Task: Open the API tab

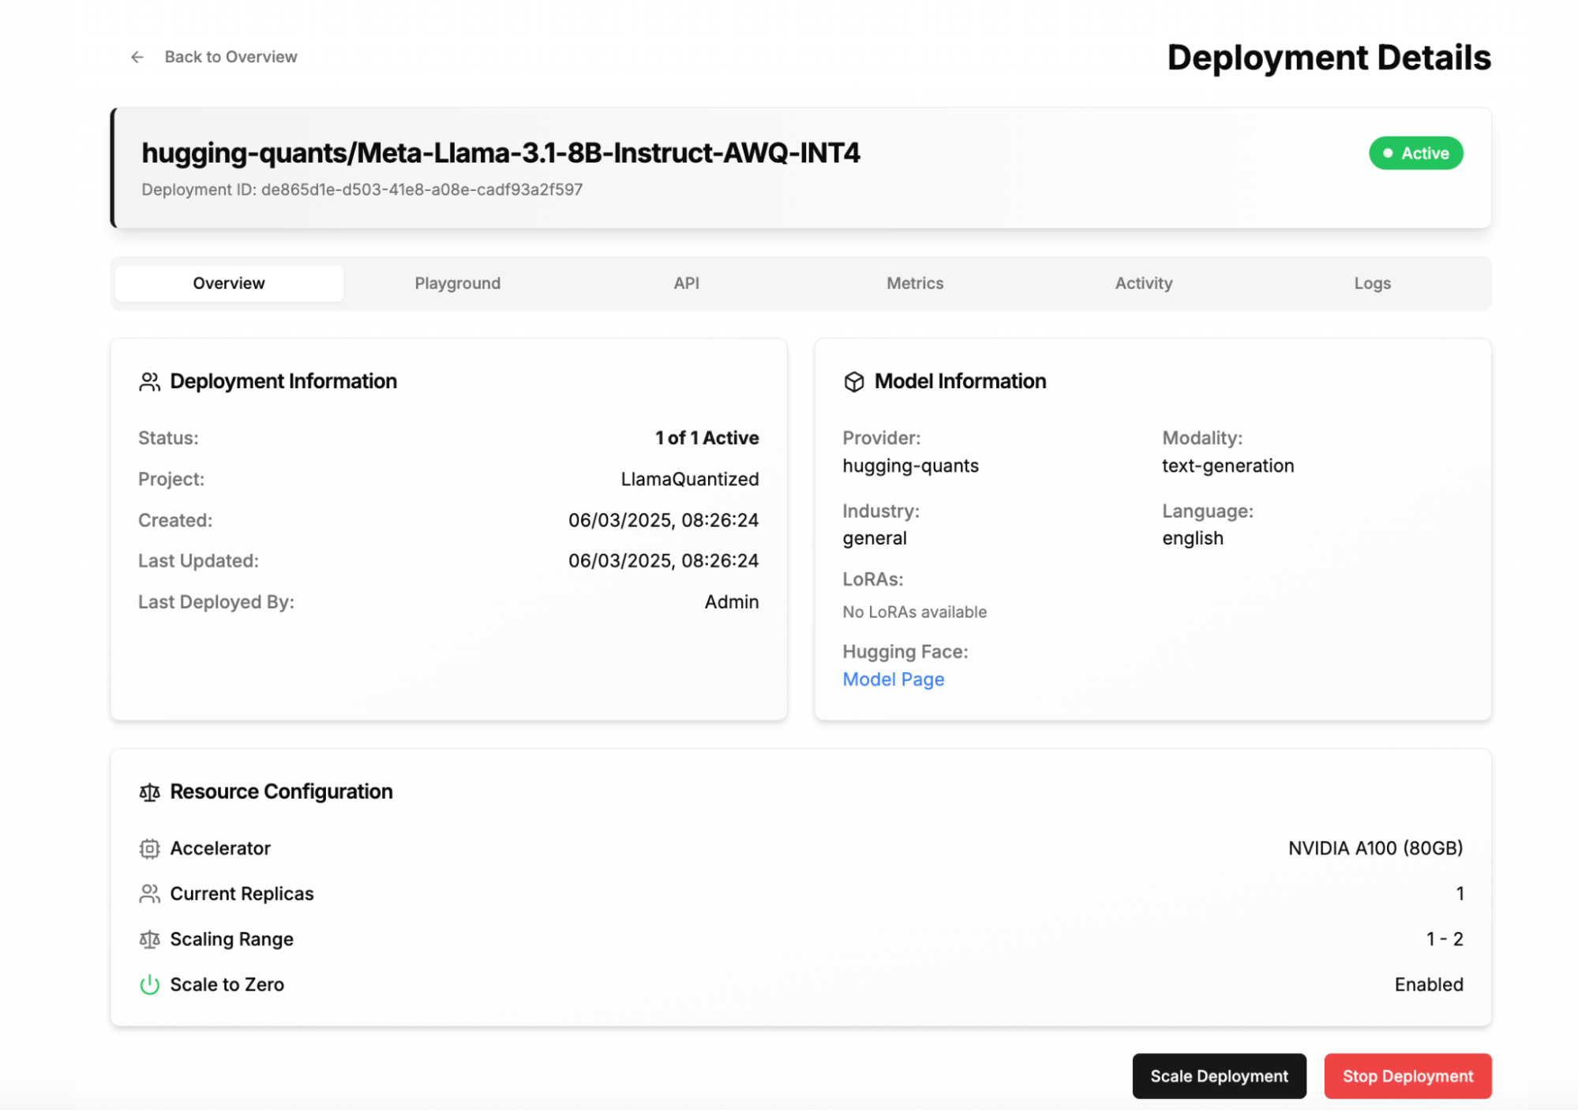Action: click(686, 283)
